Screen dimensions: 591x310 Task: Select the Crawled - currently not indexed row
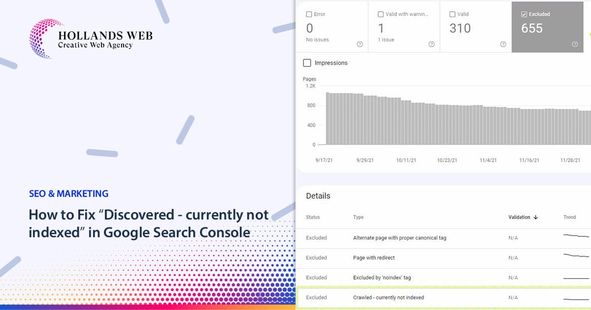[443, 298]
